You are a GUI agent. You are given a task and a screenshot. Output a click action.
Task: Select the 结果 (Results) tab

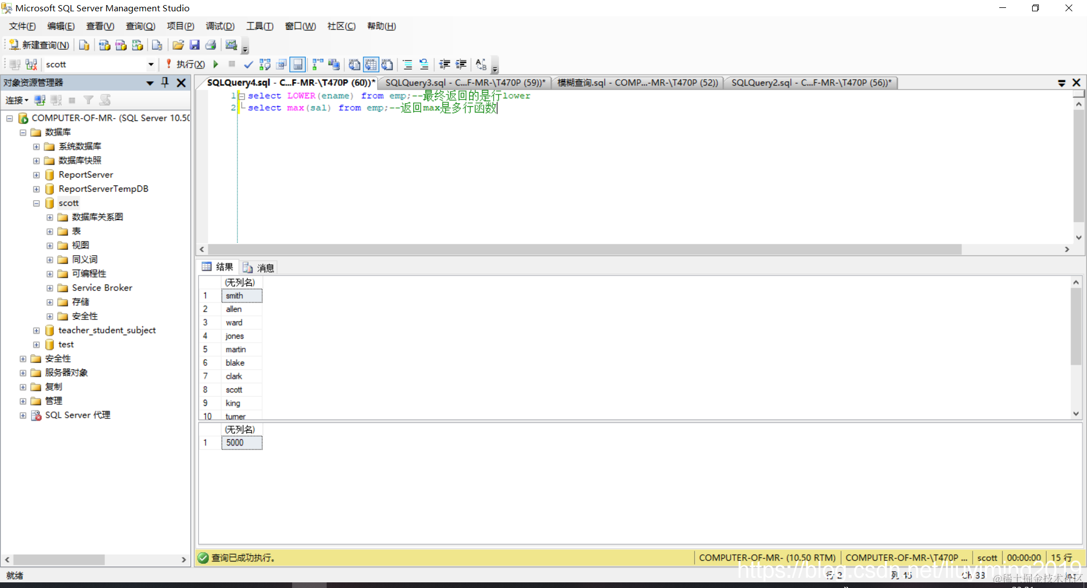pyautogui.click(x=218, y=267)
